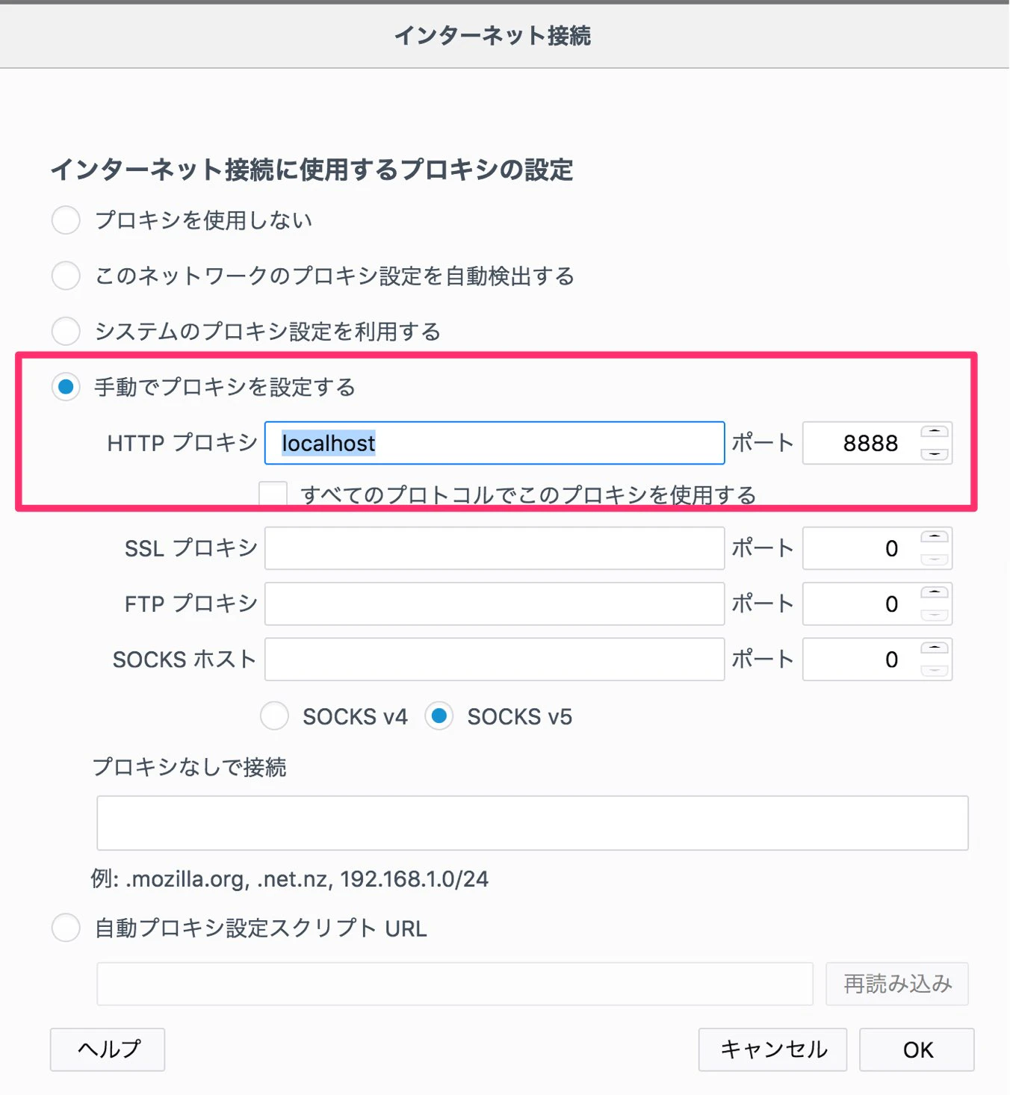Image resolution: width=1010 pixels, height=1095 pixels.
Task: Open the ヘルプ dialog
Action: pyautogui.click(x=107, y=1049)
